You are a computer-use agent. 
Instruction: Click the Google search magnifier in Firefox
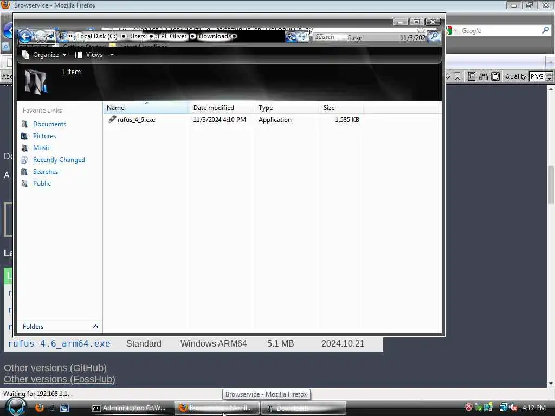tap(545, 30)
